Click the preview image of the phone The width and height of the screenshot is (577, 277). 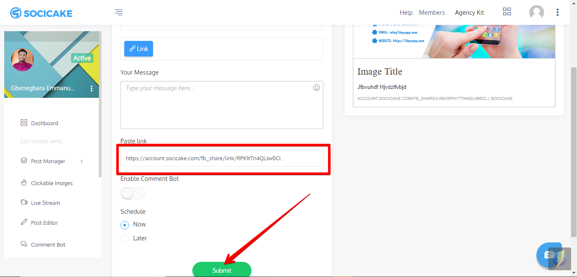pos(454,41)
